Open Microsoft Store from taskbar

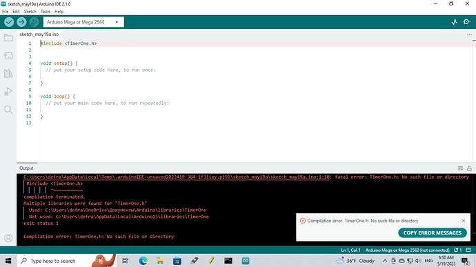[177, 261]
